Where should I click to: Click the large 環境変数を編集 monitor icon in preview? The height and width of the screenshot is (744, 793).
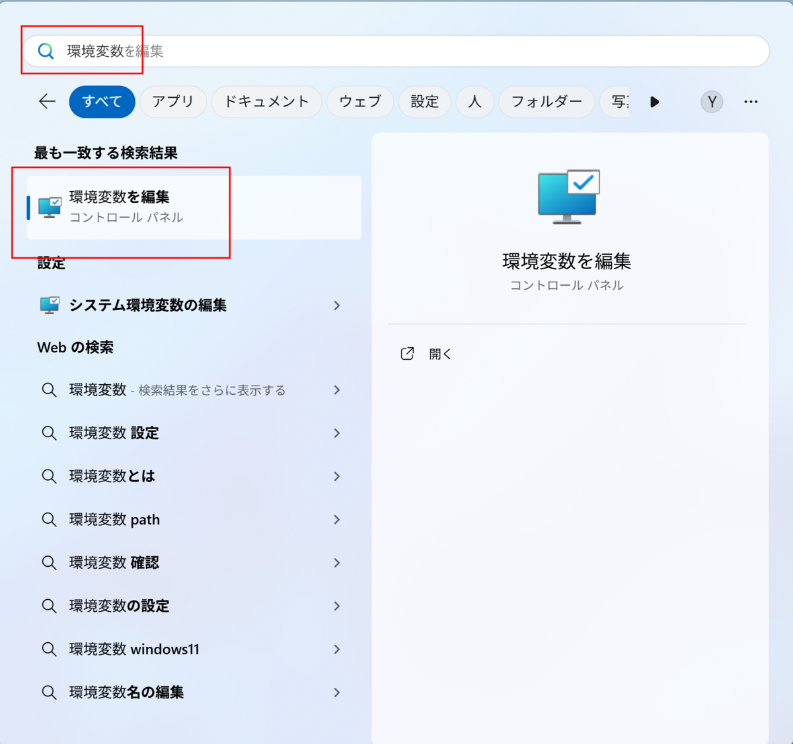(568, 196)
